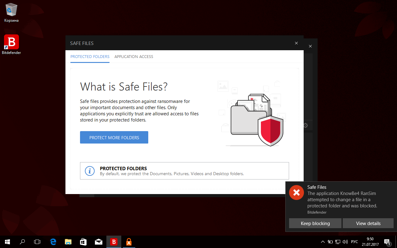Select the PROTECTED FOLDERS tab
The image size is (397, 248).
click(90, 56)
